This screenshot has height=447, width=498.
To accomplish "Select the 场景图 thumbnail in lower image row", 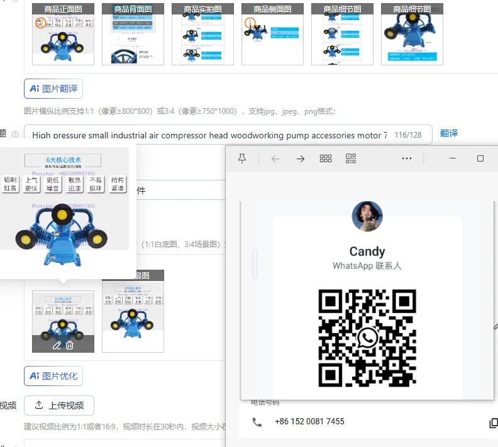I will (x=133, y=311).
